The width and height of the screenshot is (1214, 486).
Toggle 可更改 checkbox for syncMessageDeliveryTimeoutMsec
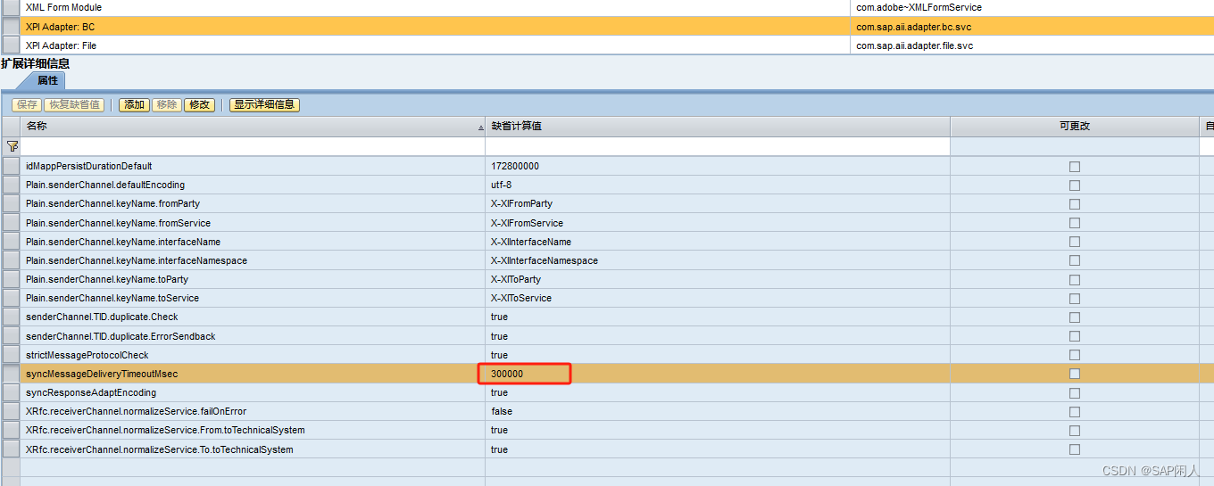coord(1075,374)
